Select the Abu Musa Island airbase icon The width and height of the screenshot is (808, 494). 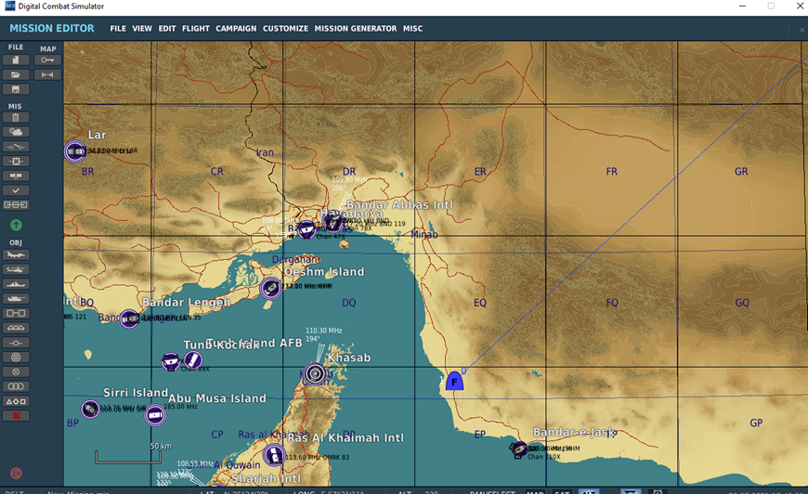point(154,415)
